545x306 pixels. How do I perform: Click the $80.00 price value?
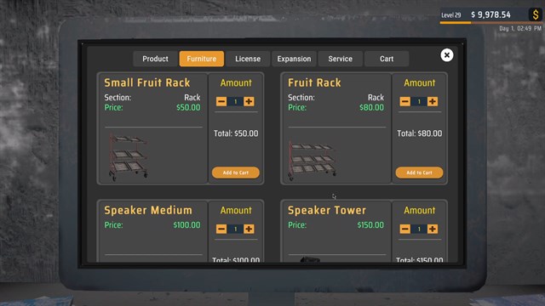[371, 108]
